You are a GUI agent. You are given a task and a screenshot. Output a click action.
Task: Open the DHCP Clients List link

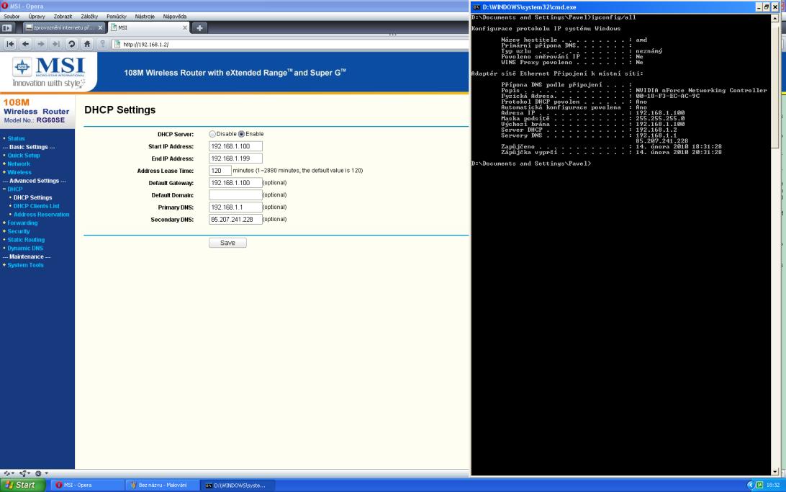pyautogui.click(x=36, y=206)
